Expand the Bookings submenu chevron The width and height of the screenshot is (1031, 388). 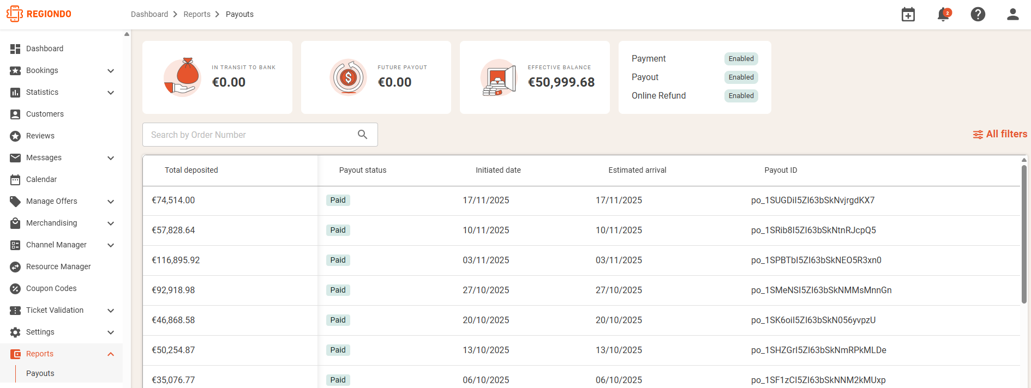(x=111, y=71)
